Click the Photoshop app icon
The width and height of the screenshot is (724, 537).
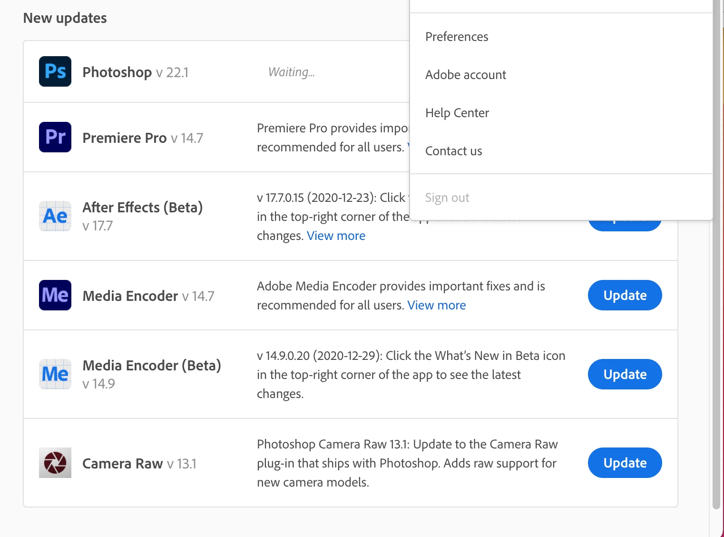[55, 71]
